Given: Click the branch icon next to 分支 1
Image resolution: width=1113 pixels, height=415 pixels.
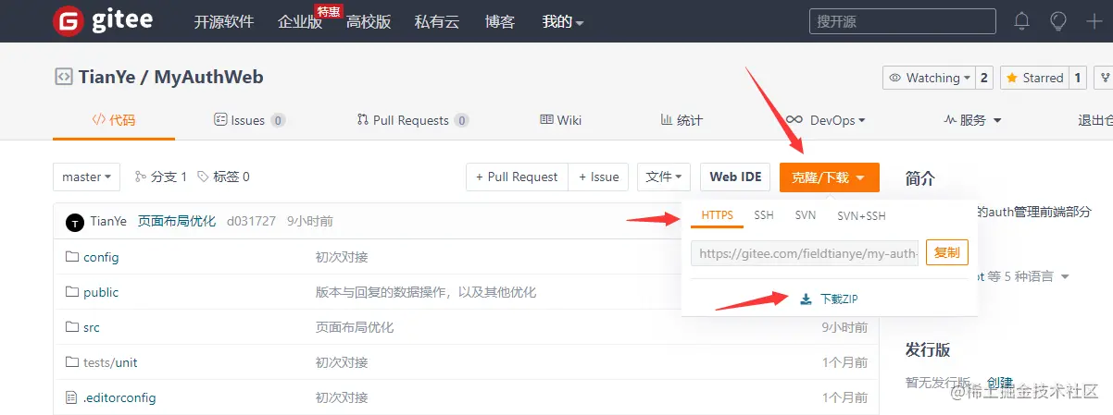Looking at the screenshot, I should pyautogui.click(x=141, y=177).
